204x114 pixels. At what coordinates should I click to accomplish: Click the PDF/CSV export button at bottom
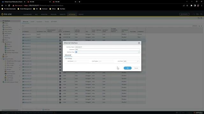tap(46, 110)
